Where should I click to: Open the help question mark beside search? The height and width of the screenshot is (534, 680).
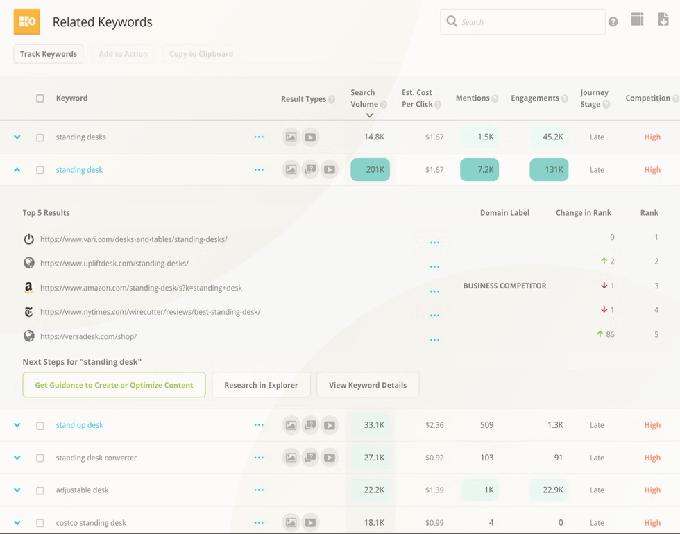click(x=613, y=21)
